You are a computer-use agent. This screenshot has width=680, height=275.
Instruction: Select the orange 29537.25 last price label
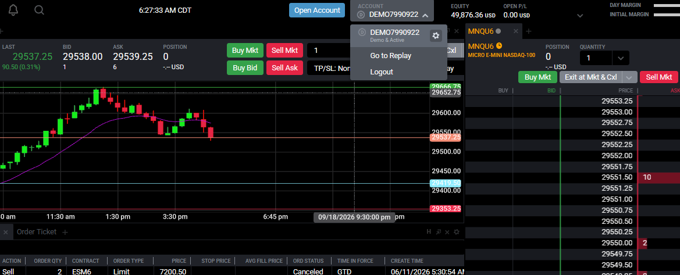click(x=446, y=137)
